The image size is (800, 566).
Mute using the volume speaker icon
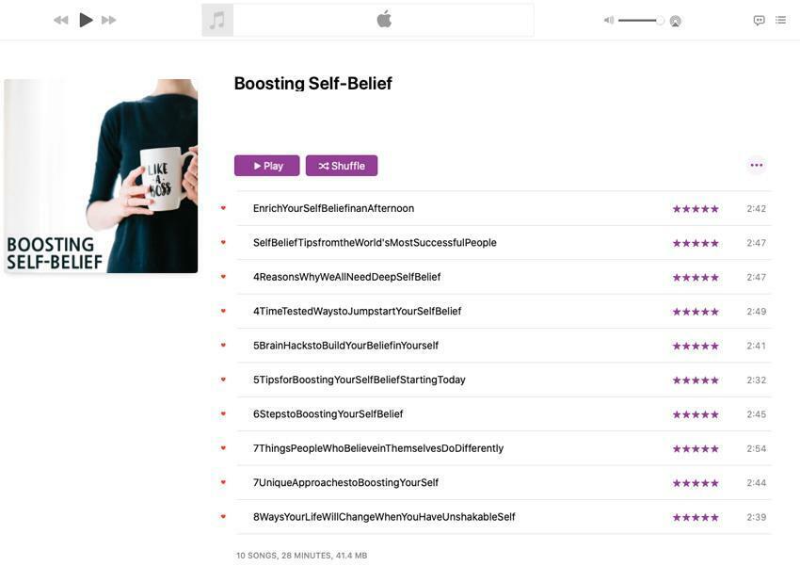[x=609, y=21]
